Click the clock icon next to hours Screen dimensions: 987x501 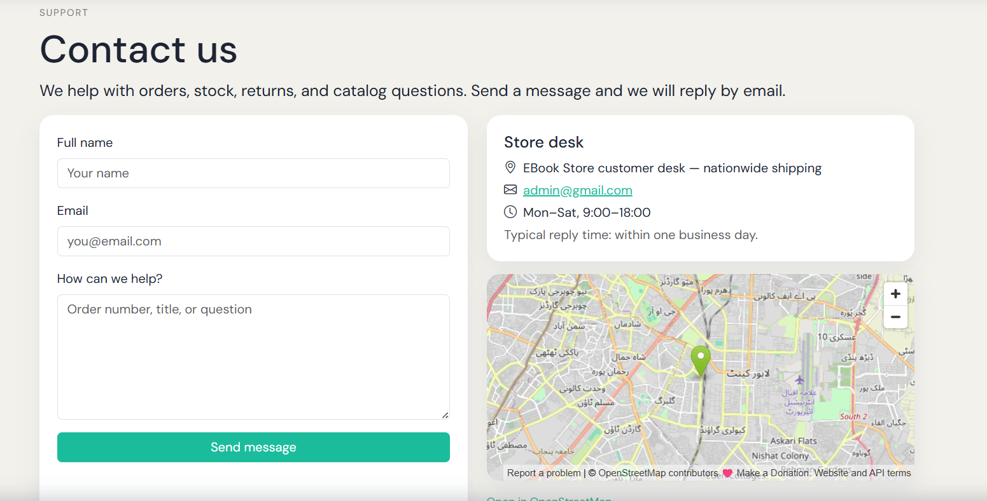510,212
